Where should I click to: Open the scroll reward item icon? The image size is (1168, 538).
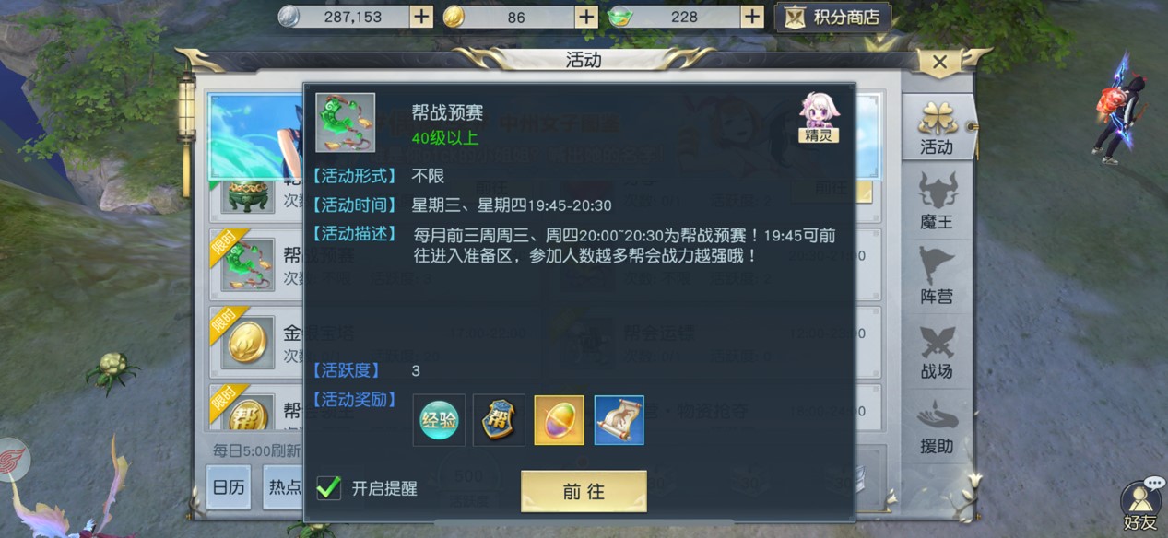point(619,420)
